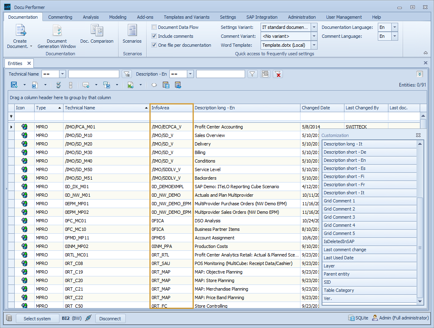Uncheck Include comments
This screenshot has width=434, height=328.
(x=153, y=35)
